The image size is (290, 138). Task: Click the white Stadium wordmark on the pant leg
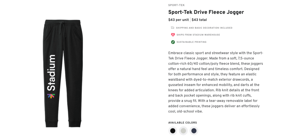[51, 73]
